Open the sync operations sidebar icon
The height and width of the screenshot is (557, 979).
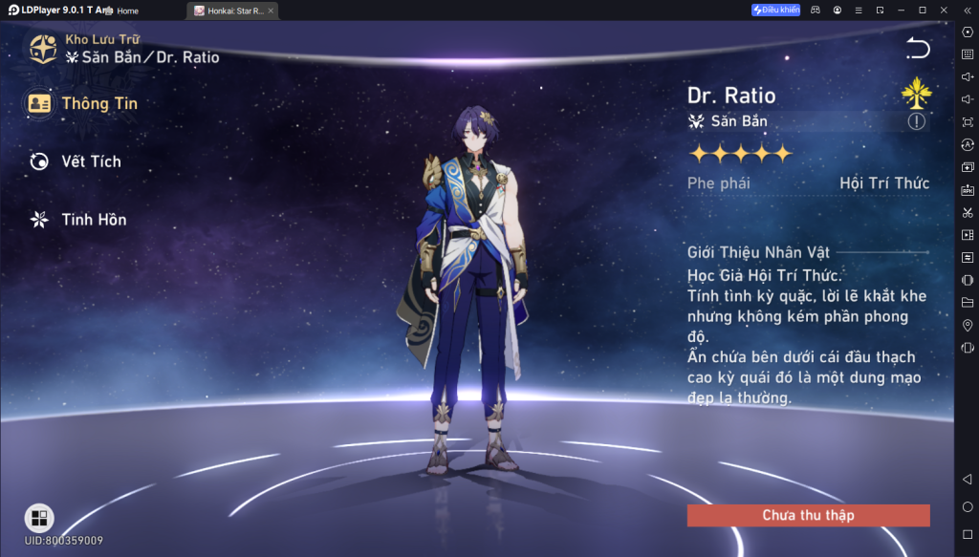pyautogui.click(x=968, y=258)
